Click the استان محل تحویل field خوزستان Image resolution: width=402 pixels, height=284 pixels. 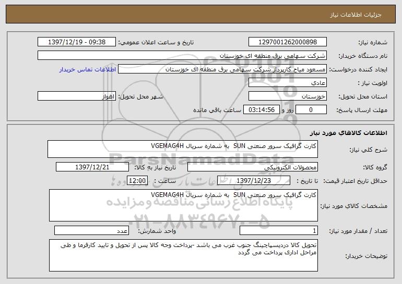(x=287, y=96)
